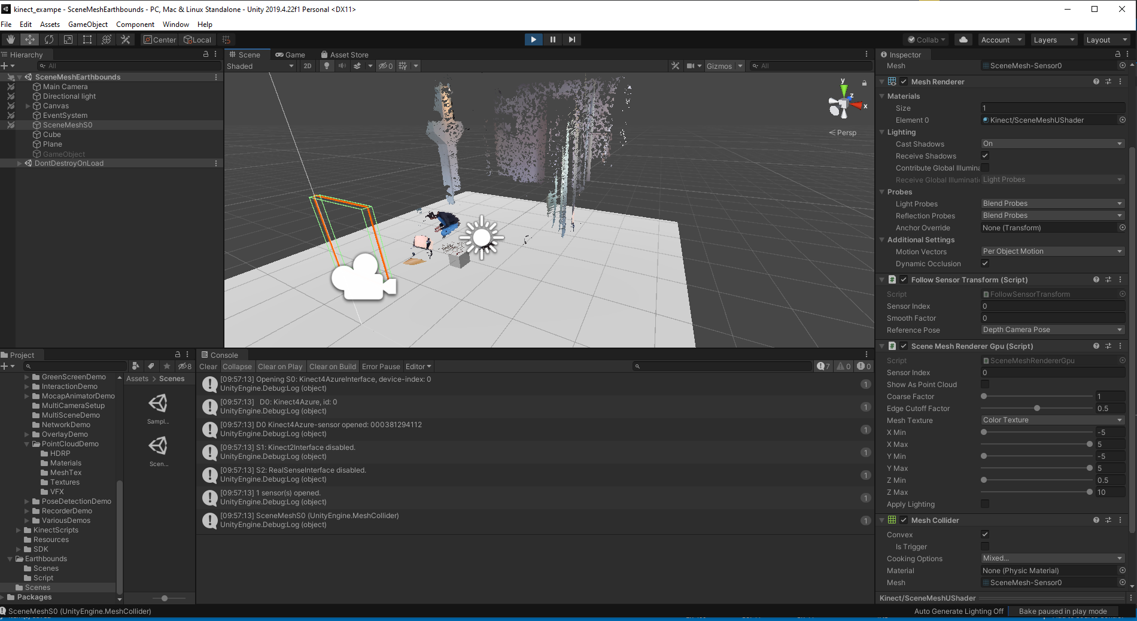This screenshot has width=1137, height=621.
Task: Open Reflection Probes dropdown
Action: click(1053, 215)
